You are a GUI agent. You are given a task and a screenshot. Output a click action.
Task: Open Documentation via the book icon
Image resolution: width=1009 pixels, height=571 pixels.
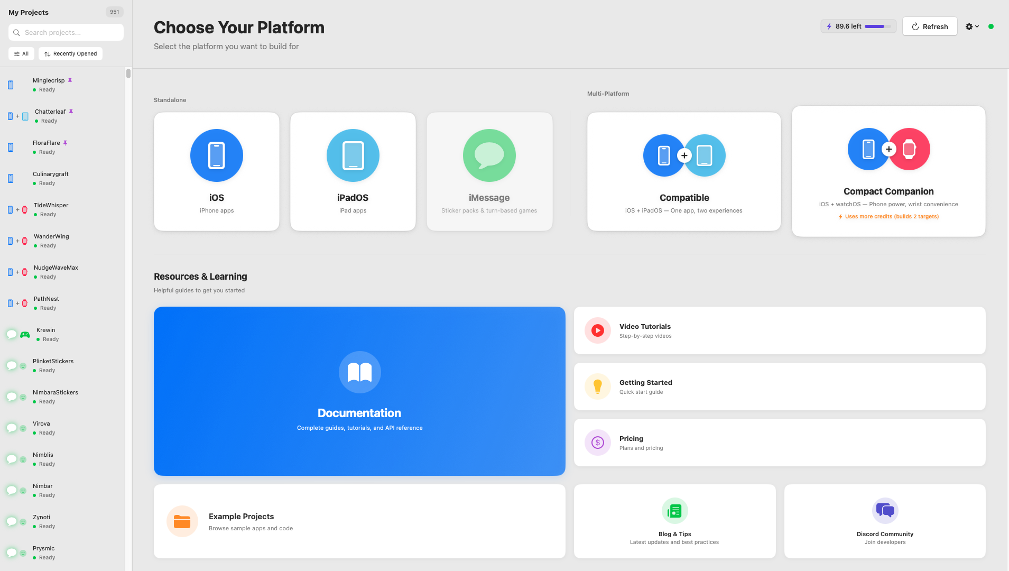pyautogui.click(x=359, y=372)
